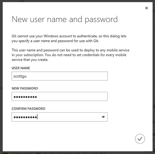155x154 pixels.
Task: Click the CONFIRM PASSWORD field label
Action: (28, 109)
